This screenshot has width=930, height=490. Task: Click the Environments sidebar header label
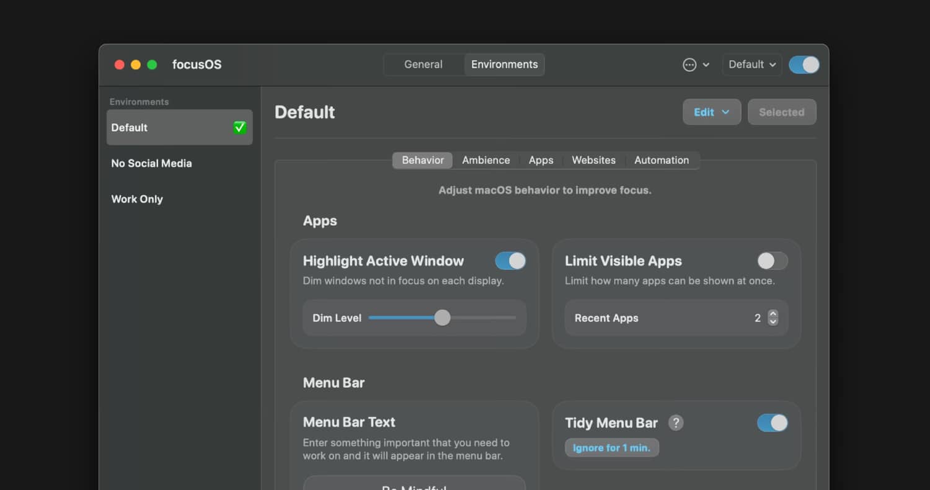pyautogui.click(x=139, y=102)
